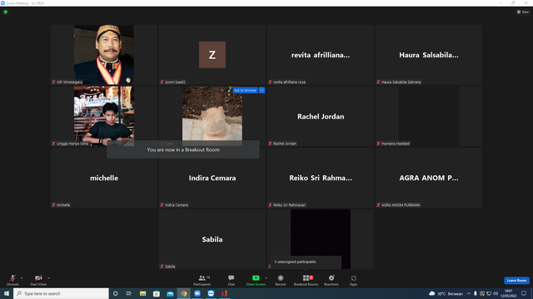Open the Breakout Rooms panel
533x299 pixels.
(x=306, y=280)
